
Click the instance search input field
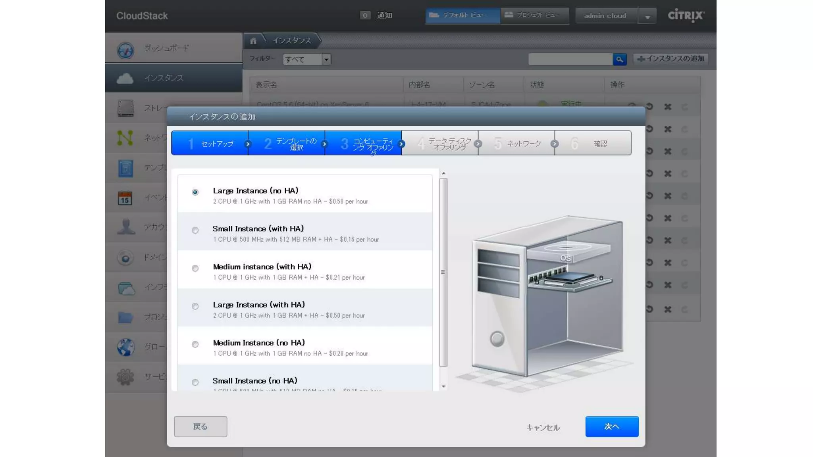(x=570, y=60)
